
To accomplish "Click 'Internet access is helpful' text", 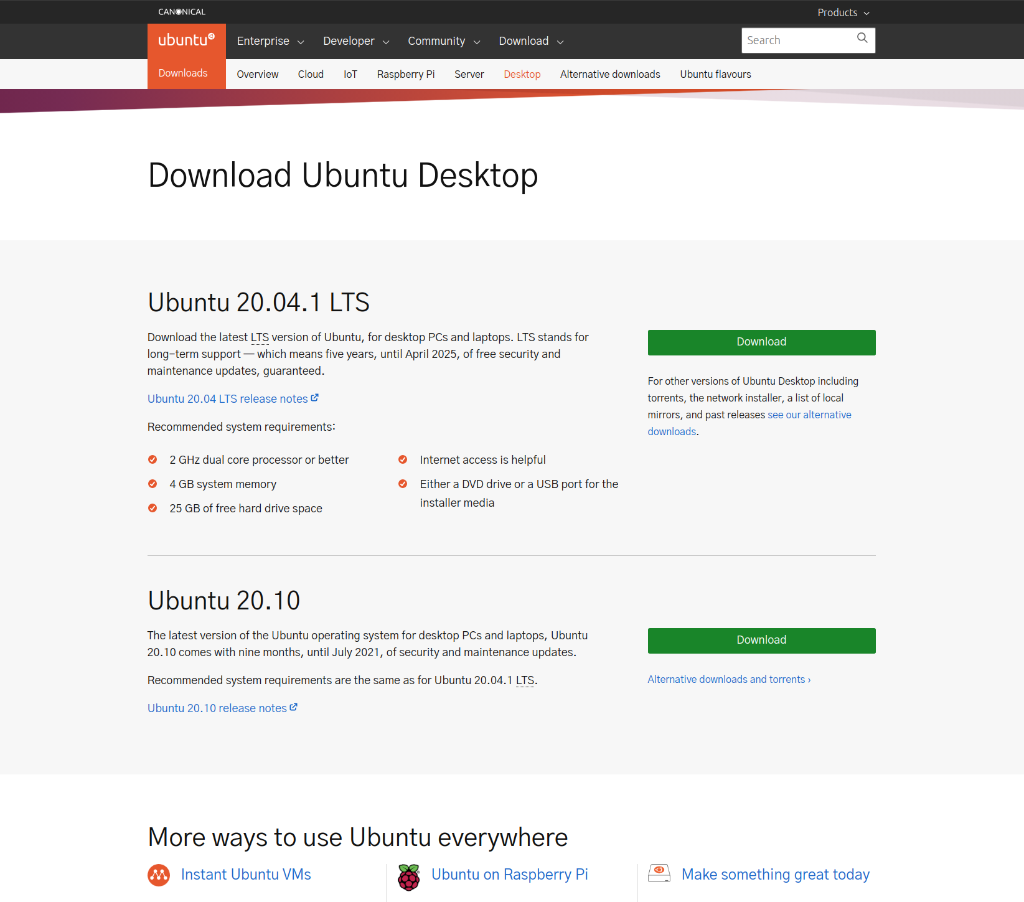I will 482,460.
